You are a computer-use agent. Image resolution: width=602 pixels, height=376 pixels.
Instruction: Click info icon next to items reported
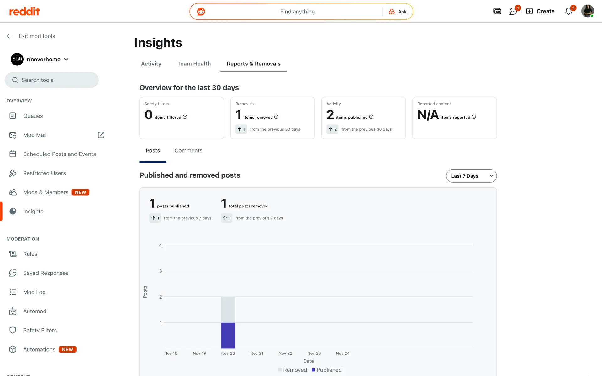click(474, 117)
